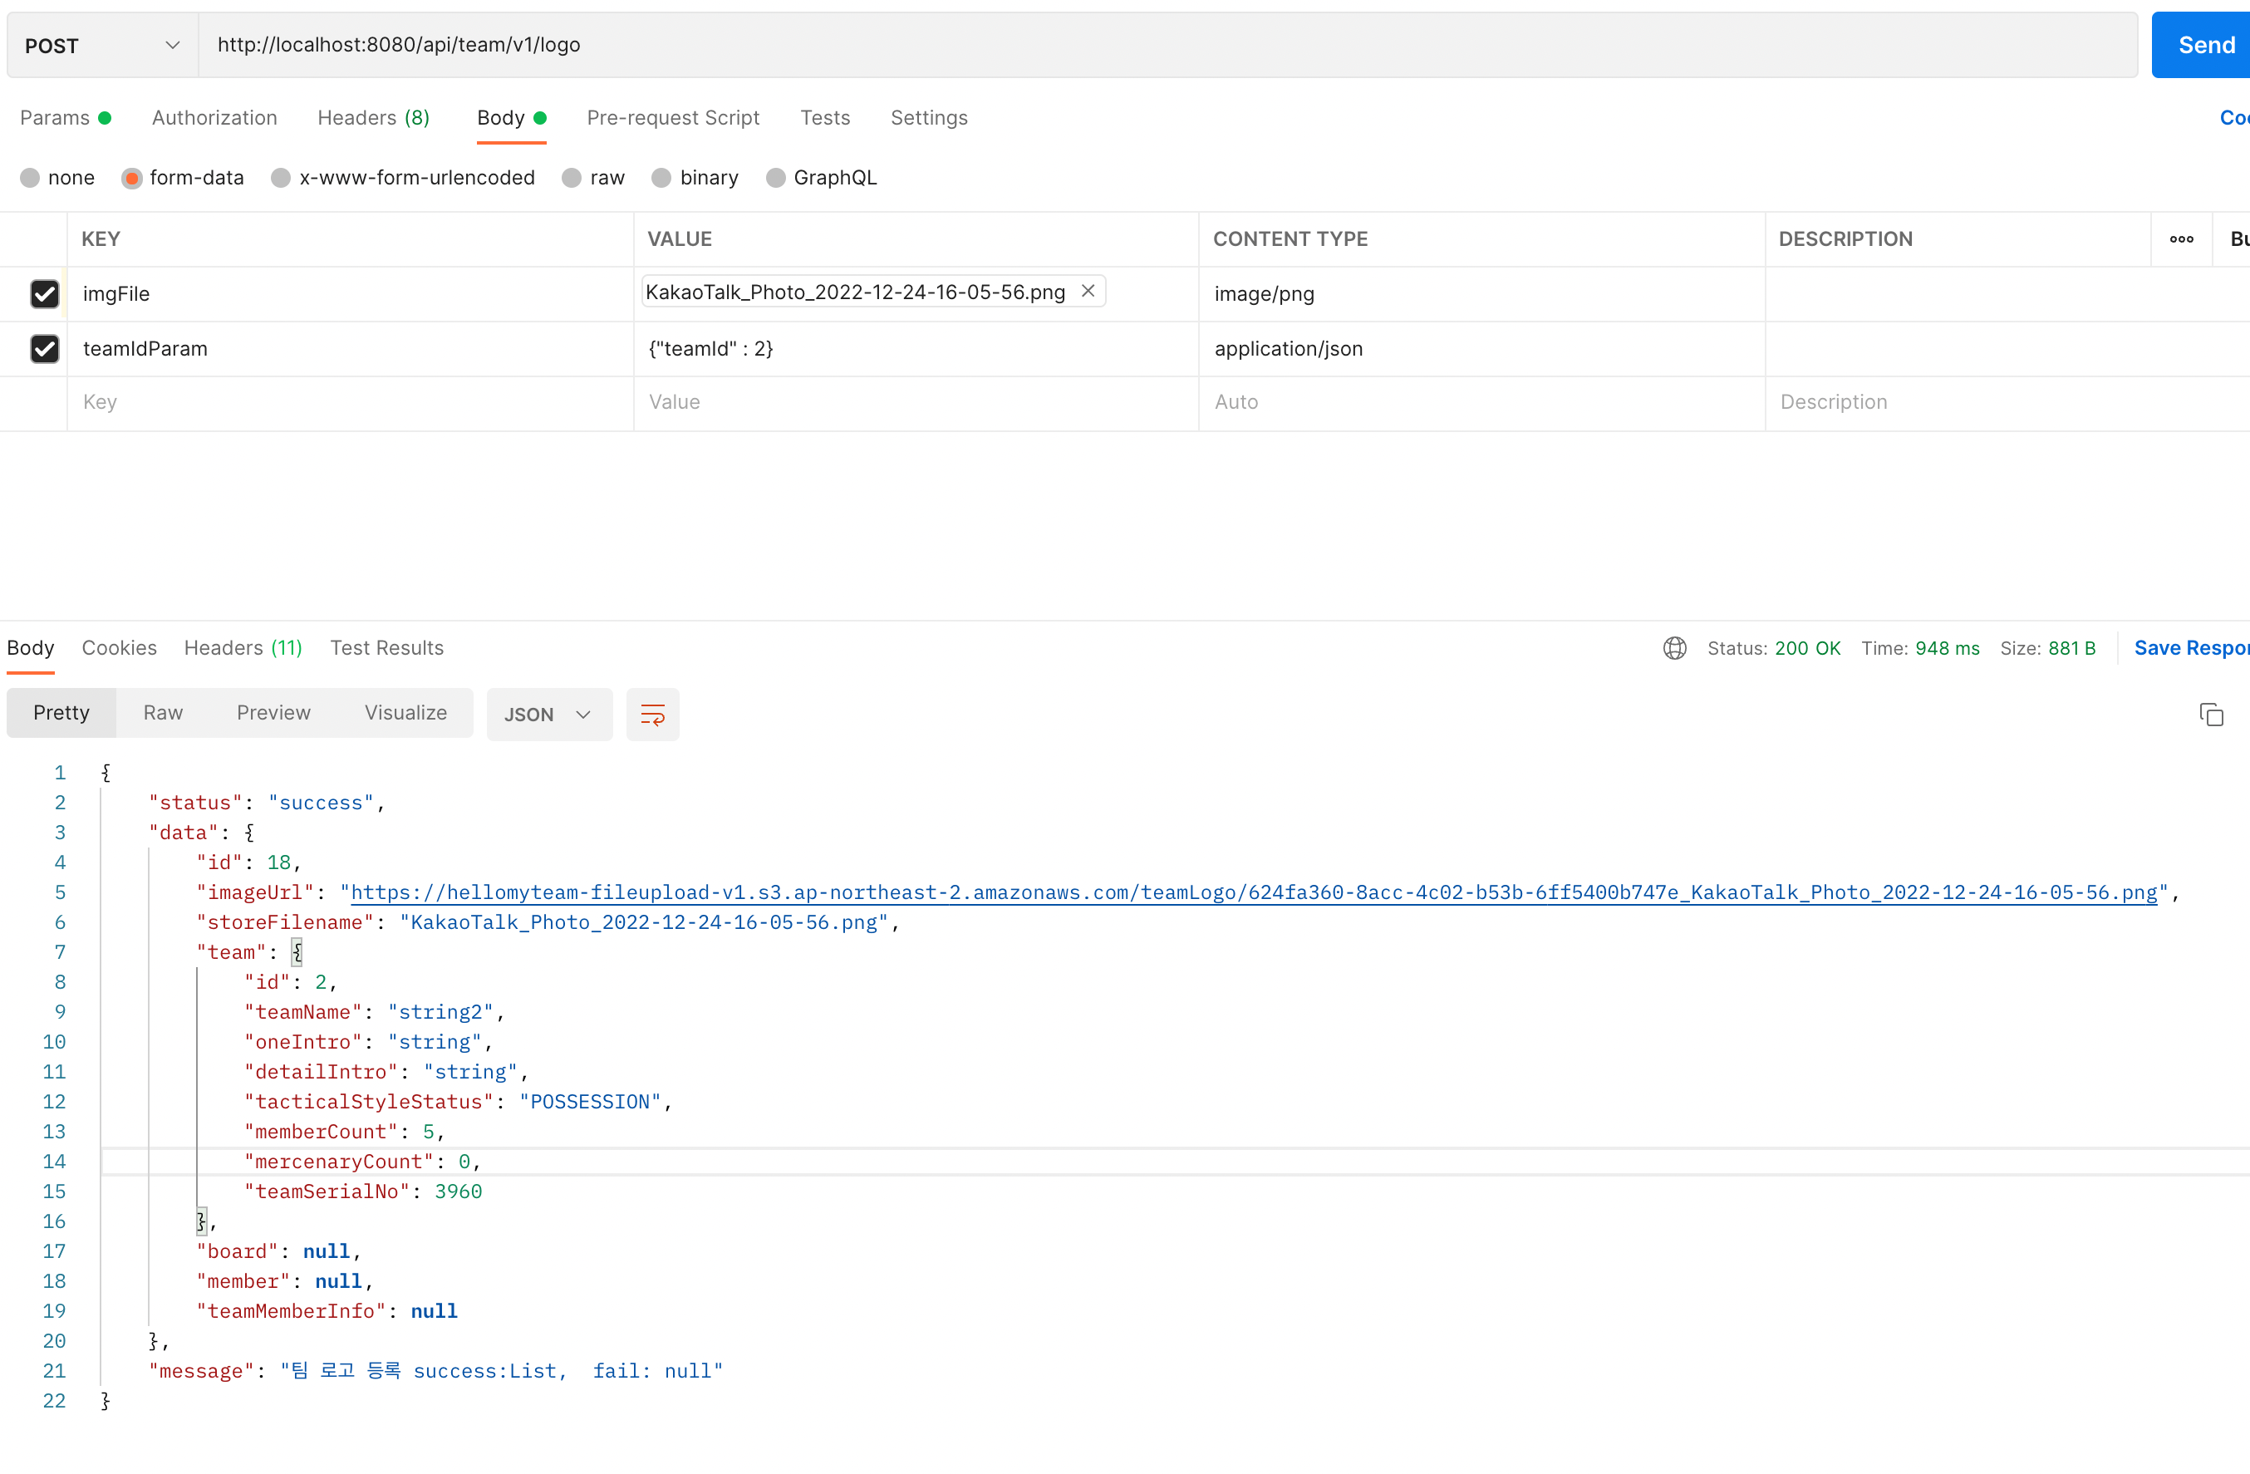Click the globe network icon
This screenshot has height=1474, width=2250.
(x=1674, y=647)
